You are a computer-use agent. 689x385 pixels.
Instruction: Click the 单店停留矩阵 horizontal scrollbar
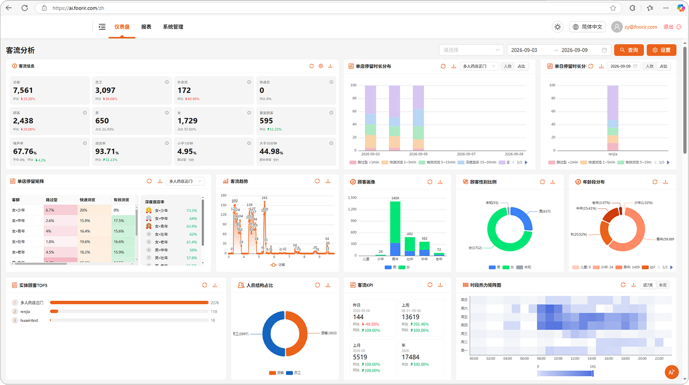click(x=41, y=264)
